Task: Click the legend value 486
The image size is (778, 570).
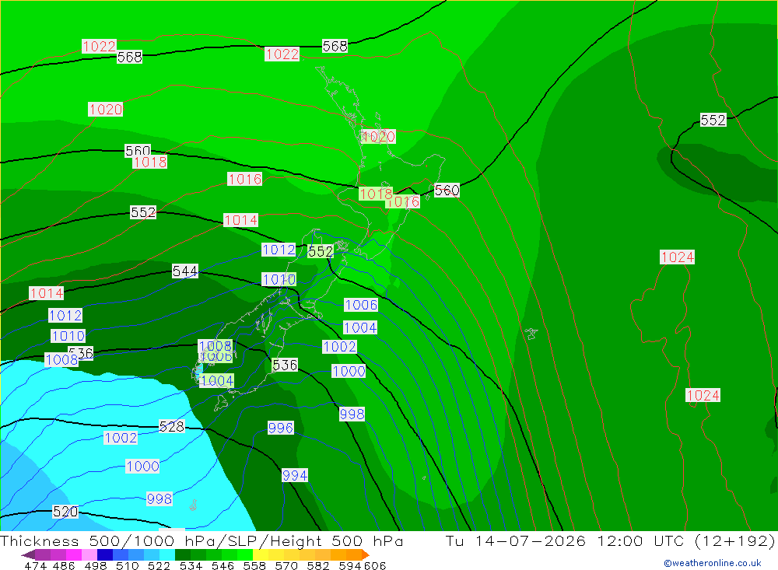Action: tap(64, 565)
